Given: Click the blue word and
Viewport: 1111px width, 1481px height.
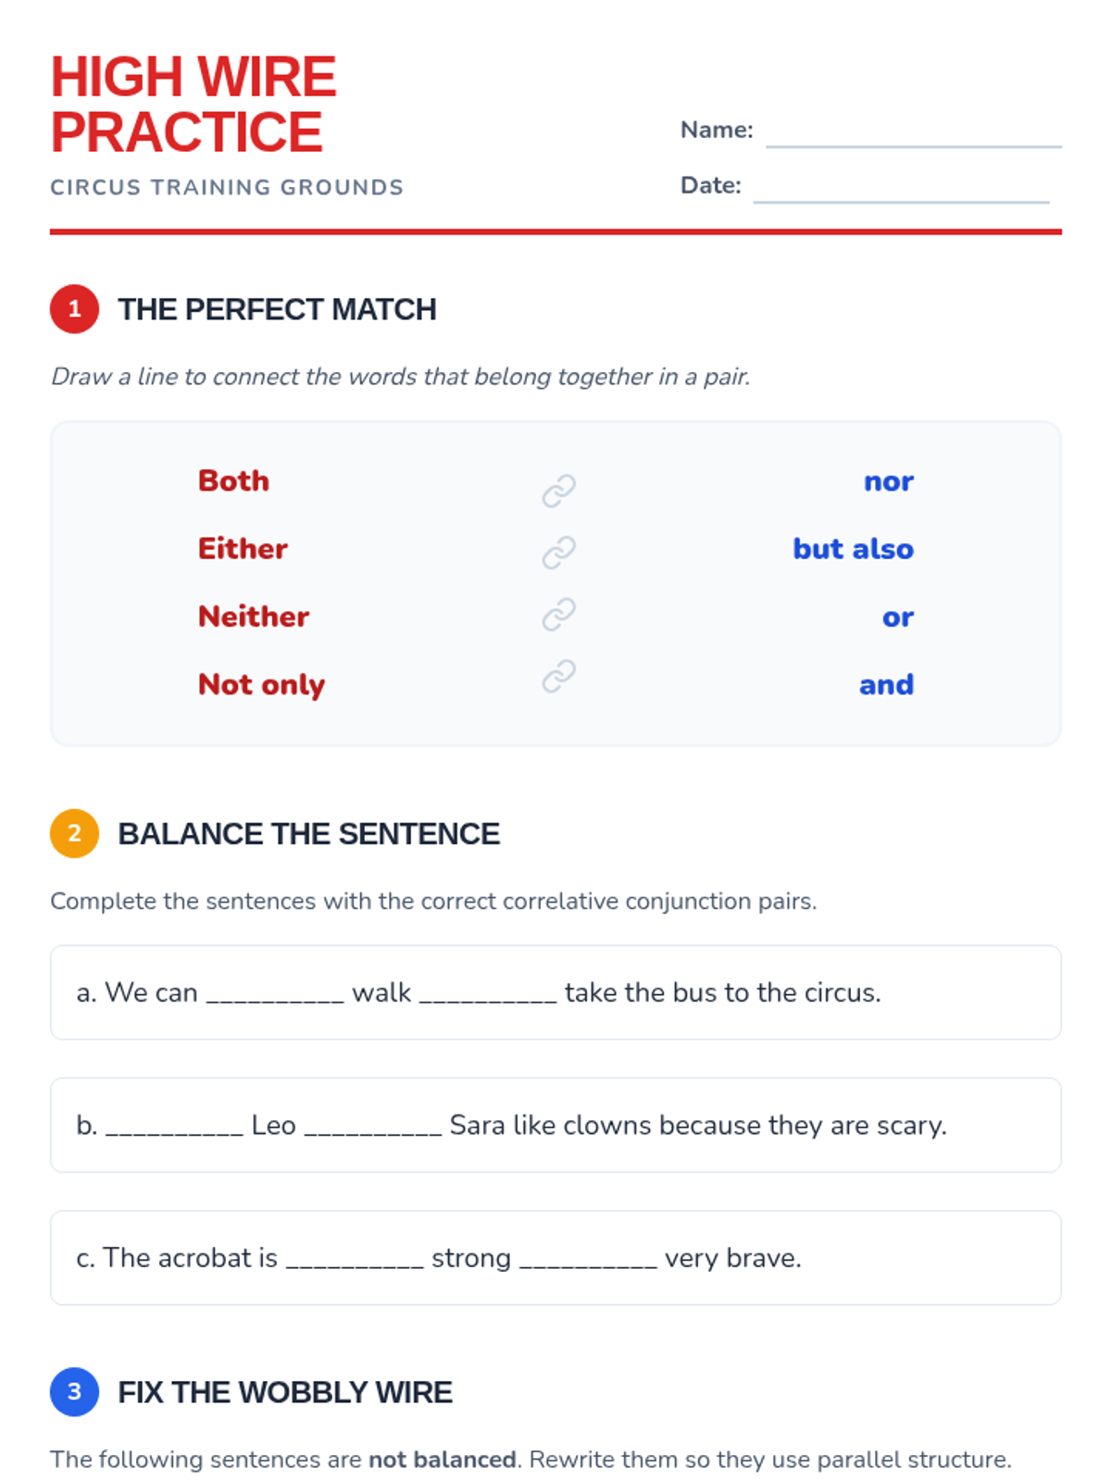Looking at the screenshot, I should pos(886,685).
